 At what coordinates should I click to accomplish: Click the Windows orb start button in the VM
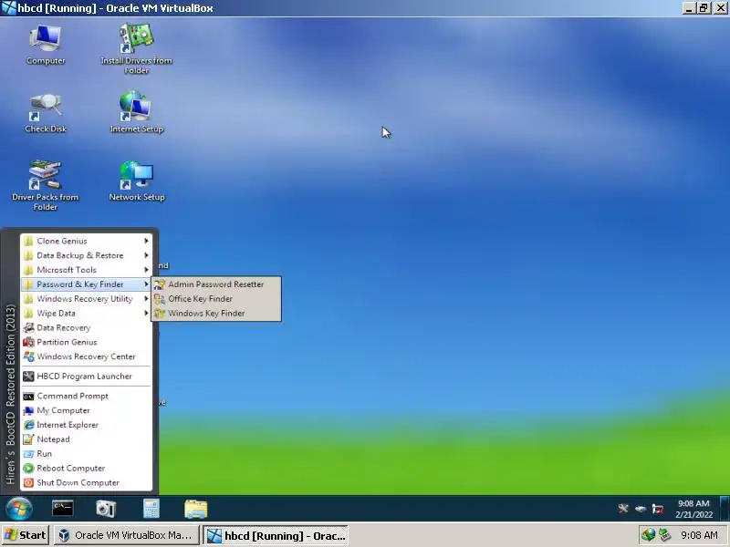click(18, 509)
